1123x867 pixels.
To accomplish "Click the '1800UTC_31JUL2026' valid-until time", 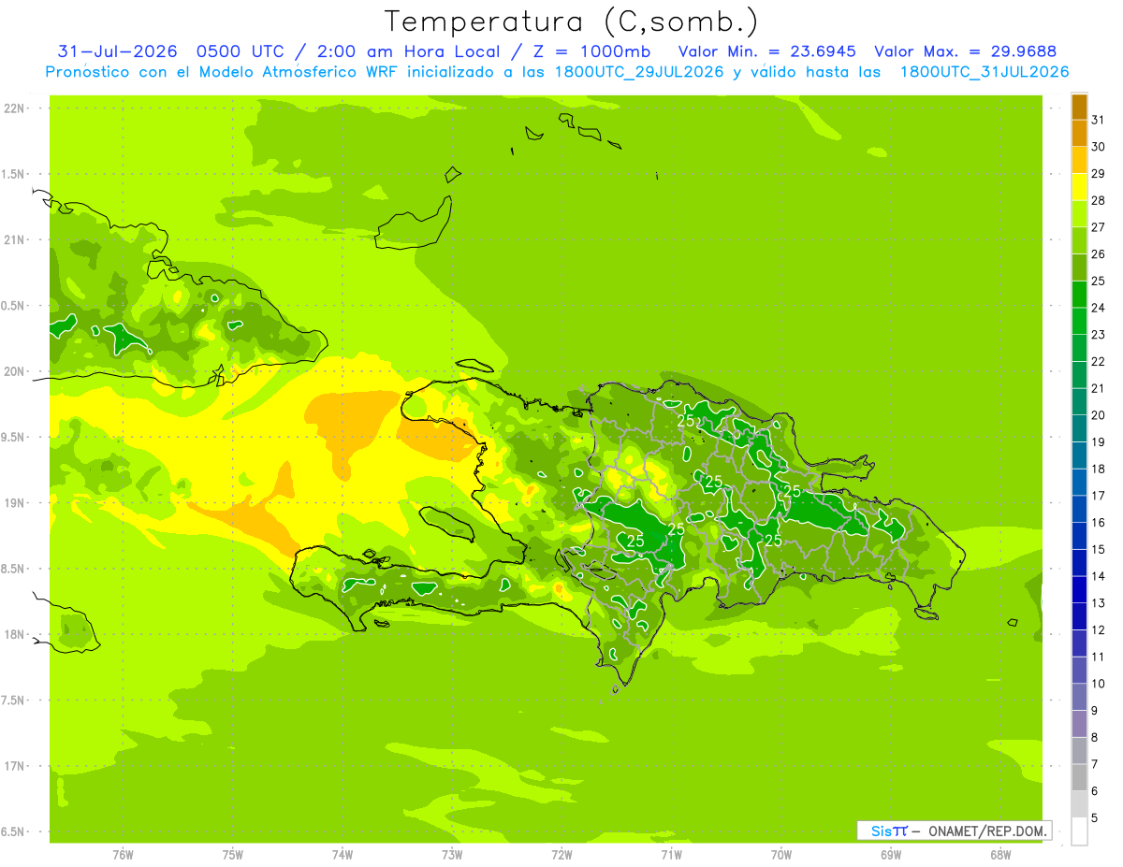I will click(984, 72).
